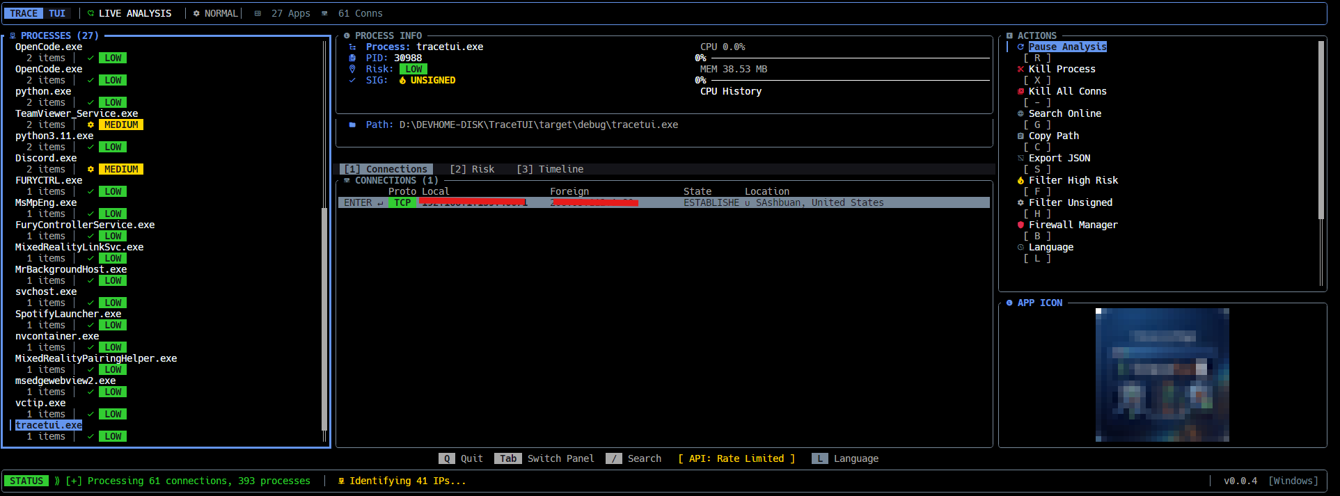Click the Kill All Conns icon
The width and height of the screenshot is (1340, 496).
pyautogui.click(x=1020, y=92)
